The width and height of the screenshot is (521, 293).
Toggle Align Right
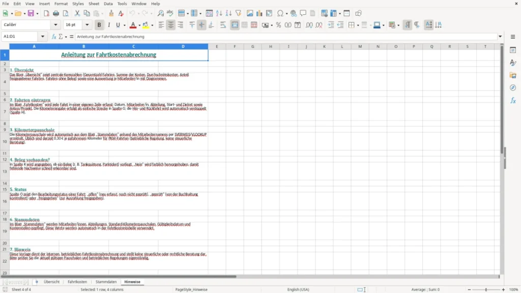click(x=181, y=25)
